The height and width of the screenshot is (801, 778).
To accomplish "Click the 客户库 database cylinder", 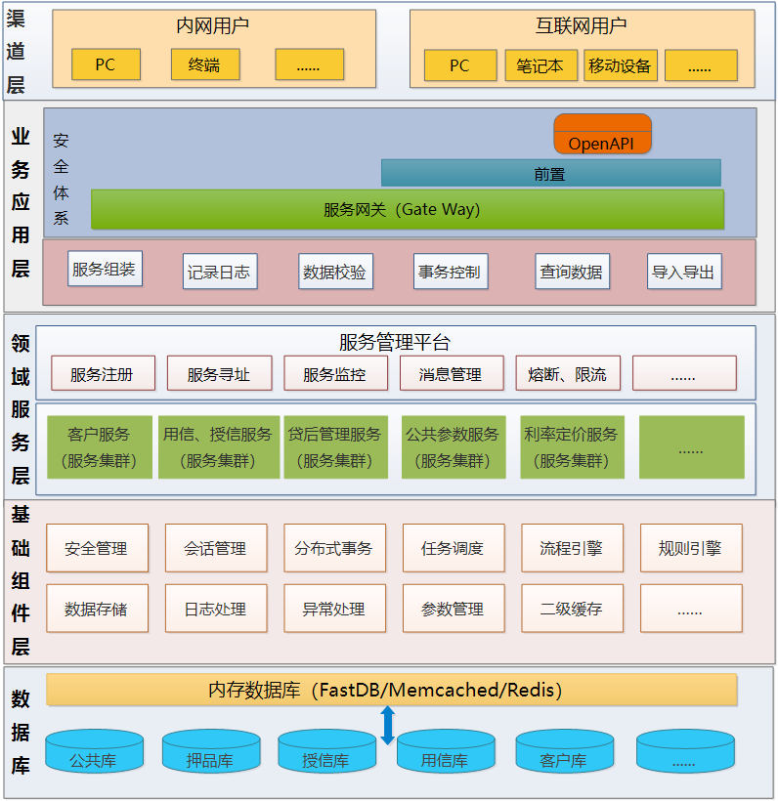I will click(x=564, y=752).
